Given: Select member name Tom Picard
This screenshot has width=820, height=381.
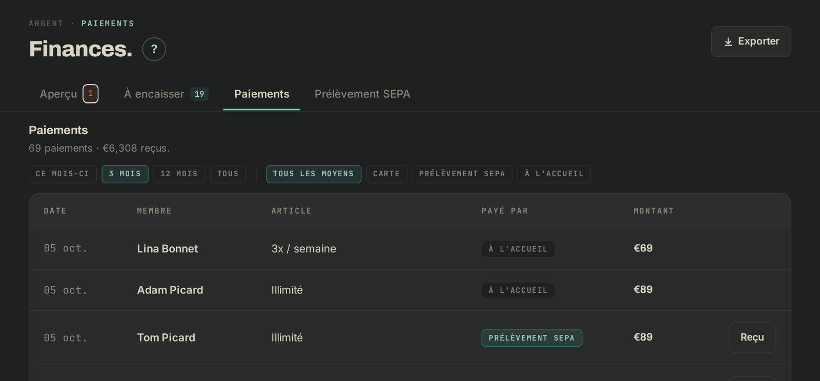Looking at the screenshot, I should coord(166,338).
